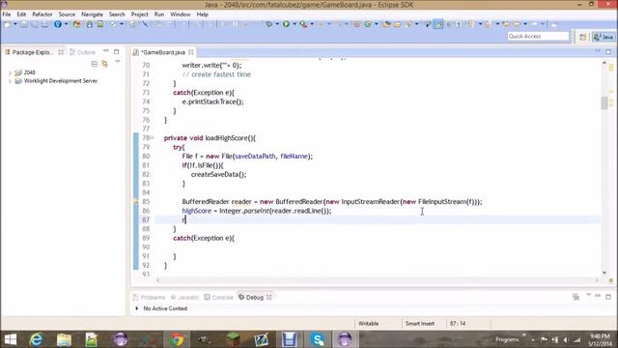Open Package Explorer view menu triangle

pos(118,62)
